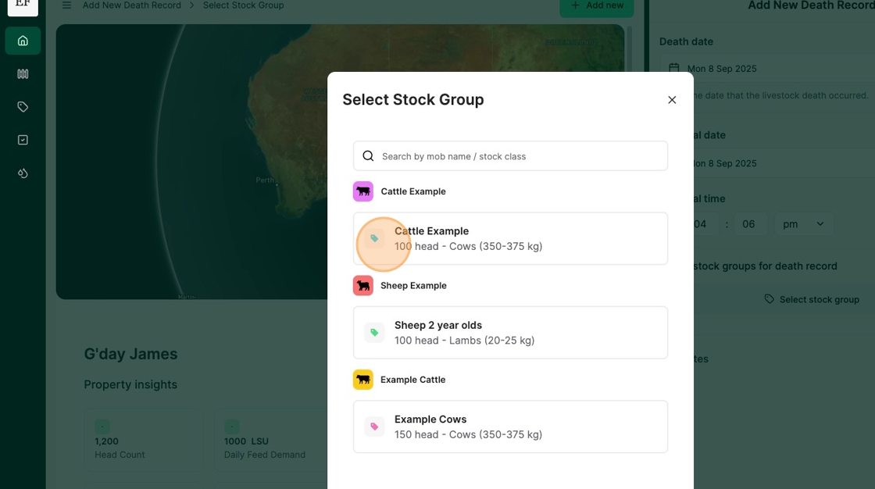The image size is (875, 489).
Task: Click the hamburger menu icon
Action: (x=66, y=5)
